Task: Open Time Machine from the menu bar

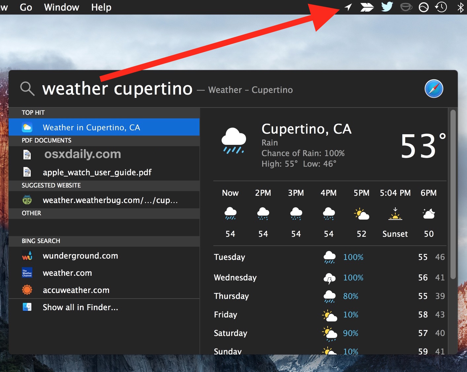Action: point(441,7)
